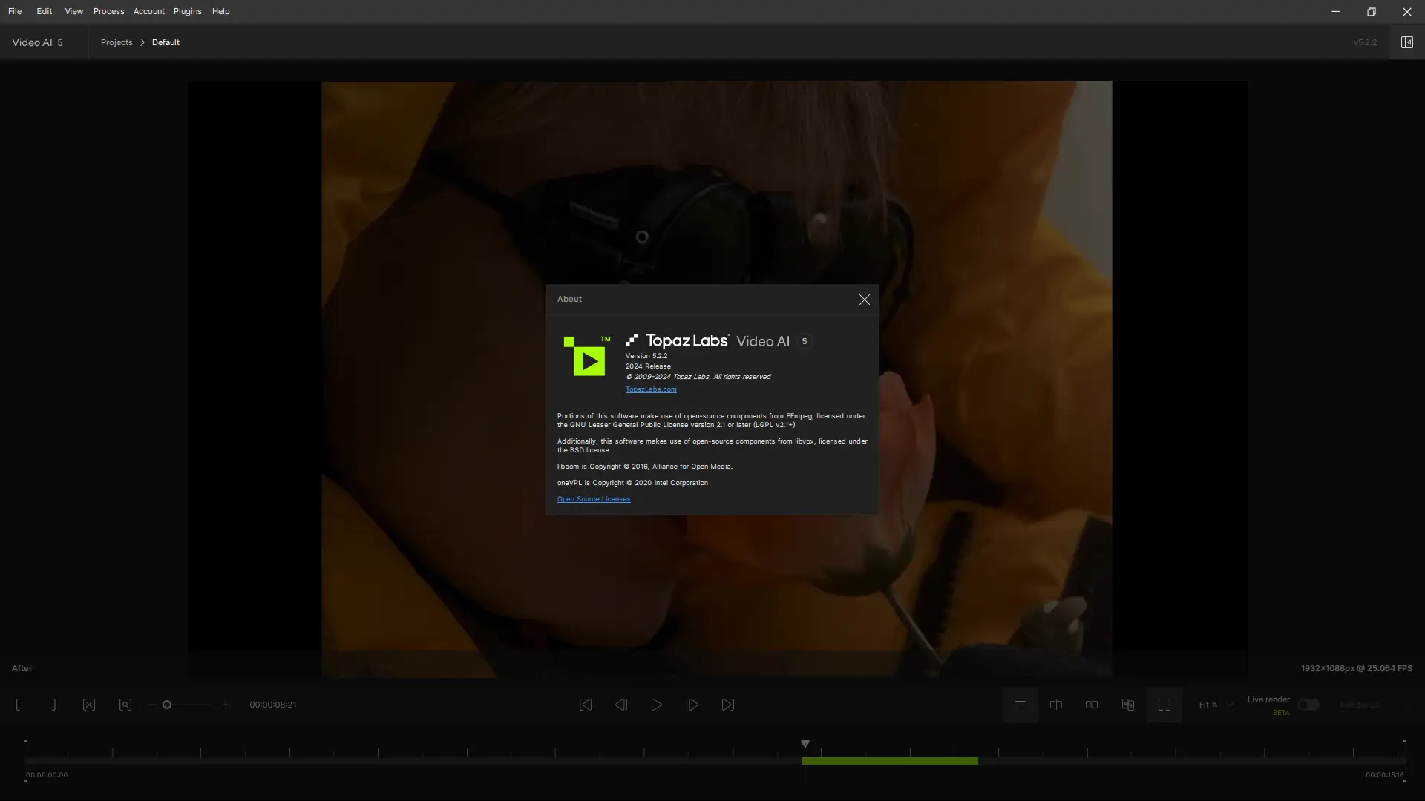Click zoom to trim selection icon
This screenshot has width=1425, height=801.
[x=125, y=705]
